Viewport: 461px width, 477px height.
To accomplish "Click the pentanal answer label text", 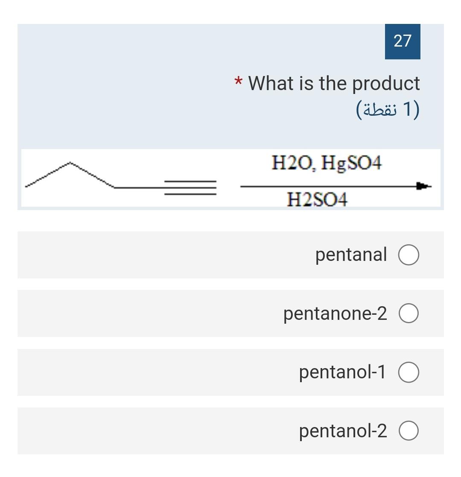I will click(351, 255).
